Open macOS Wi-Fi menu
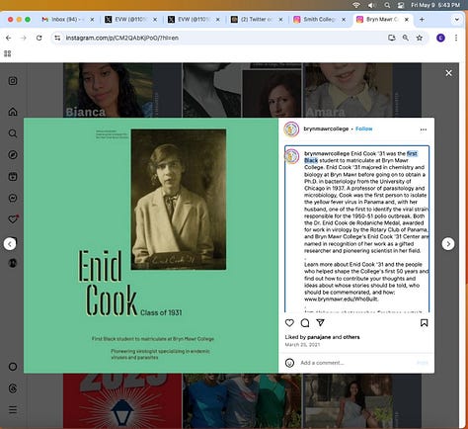 point(356,5)
